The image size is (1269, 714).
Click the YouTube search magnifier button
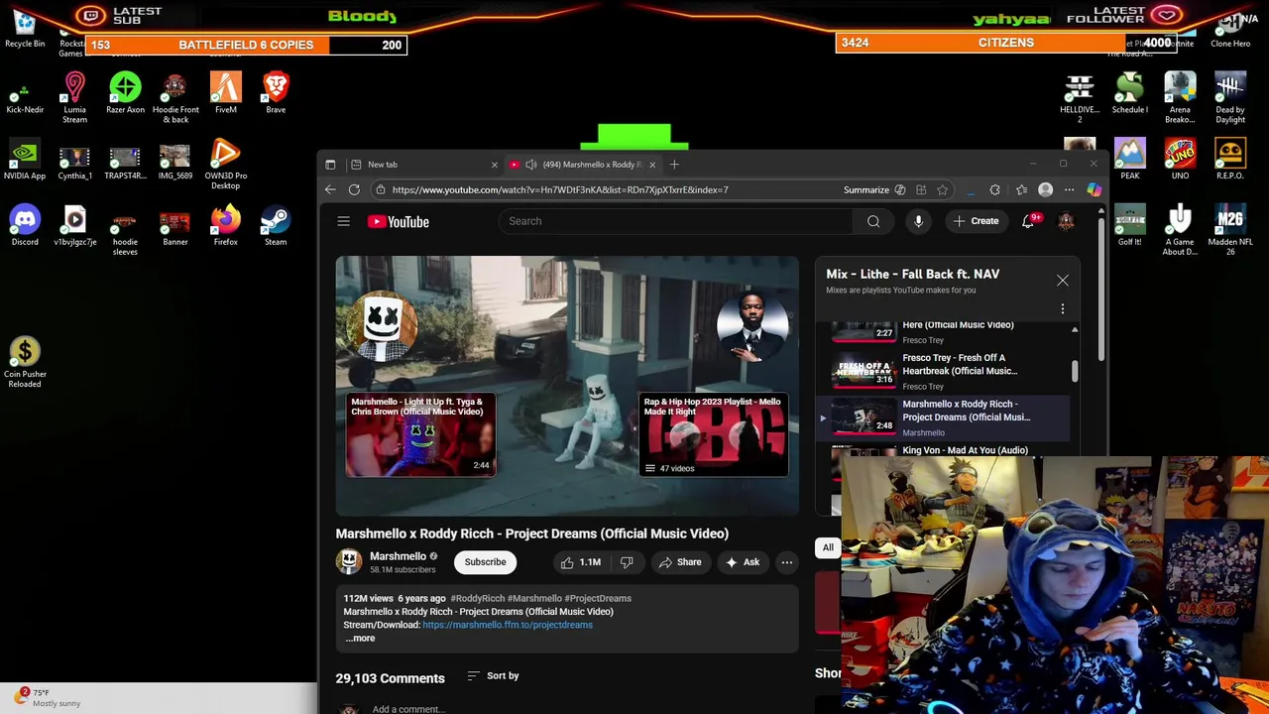pyautogui.click(x=873, y=221)
